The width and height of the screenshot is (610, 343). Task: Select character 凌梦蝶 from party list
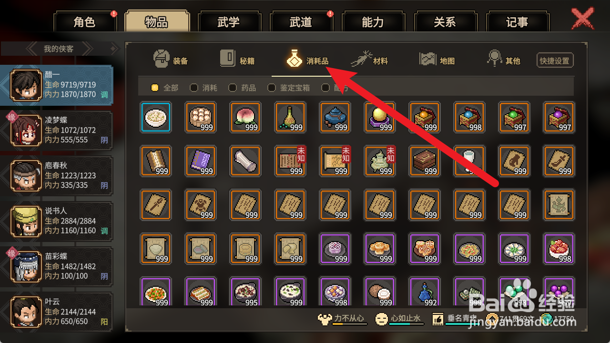[56, 130]
